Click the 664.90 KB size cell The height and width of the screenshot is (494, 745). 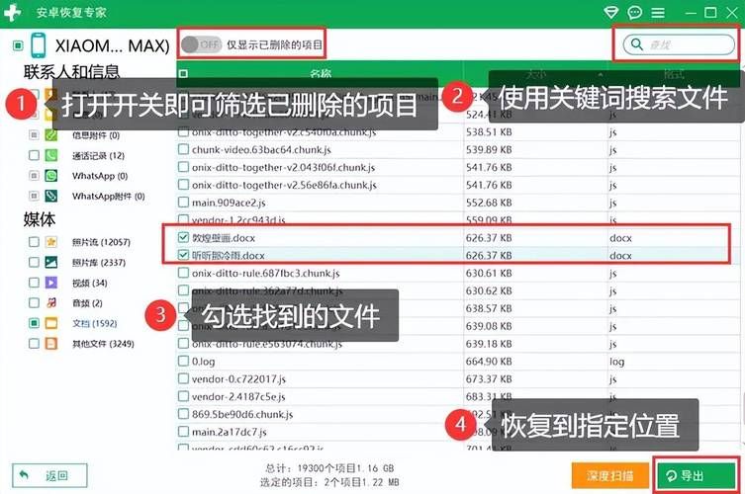489,362
